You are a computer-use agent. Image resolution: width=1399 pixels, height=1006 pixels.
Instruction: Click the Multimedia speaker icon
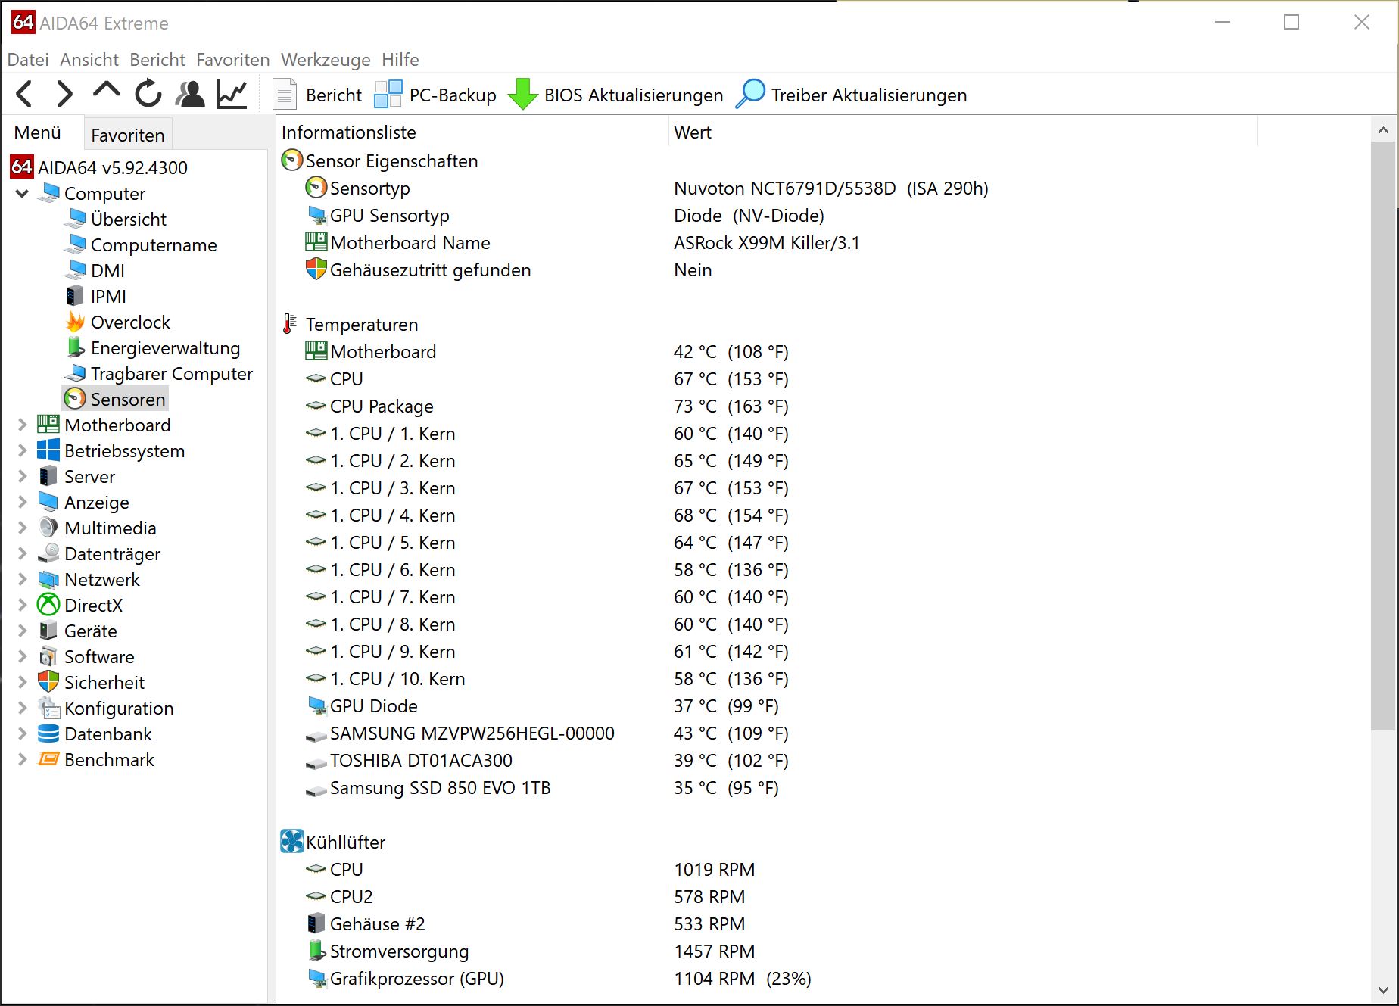click(48, 528)
